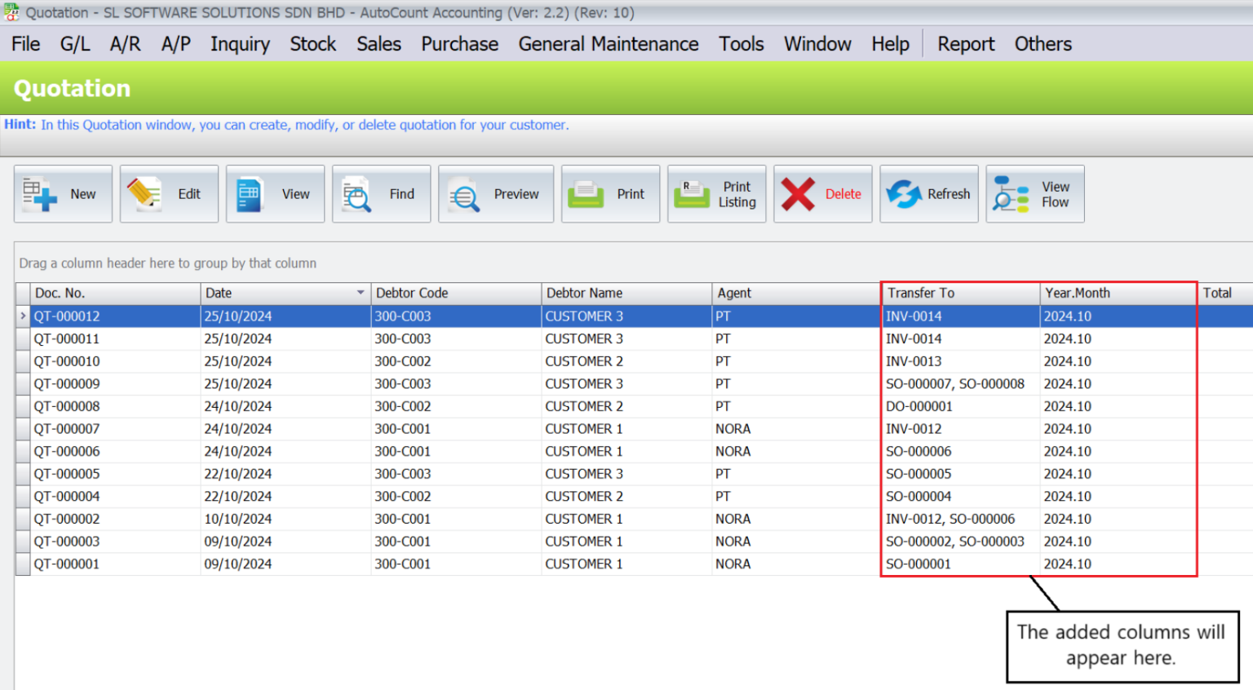This screenshot has height=690, width=1253.
Task: Click the red Delete X icon
Action: tap(798, 194)
